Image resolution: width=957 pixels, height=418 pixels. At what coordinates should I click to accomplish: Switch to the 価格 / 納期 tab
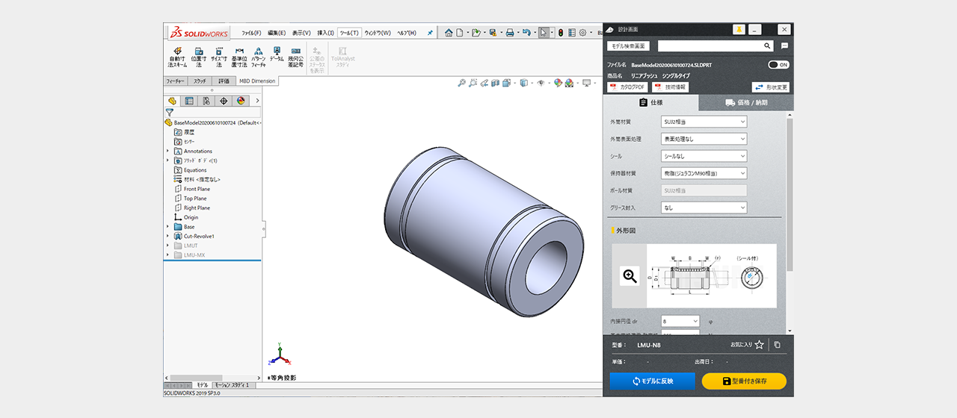(745, 103)
